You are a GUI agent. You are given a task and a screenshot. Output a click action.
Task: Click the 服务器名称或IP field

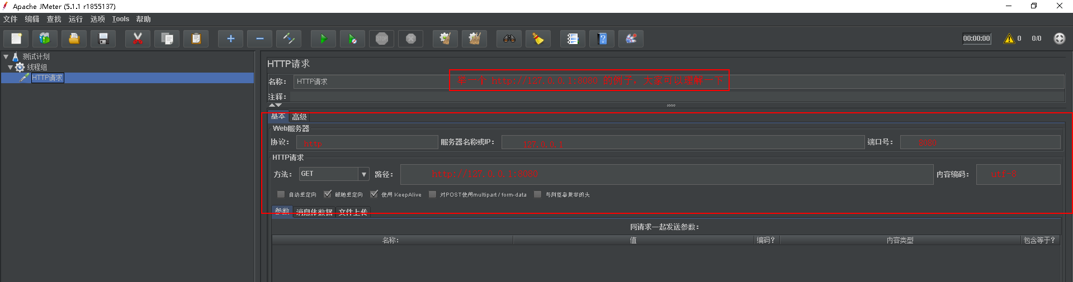tap(683, 142)
